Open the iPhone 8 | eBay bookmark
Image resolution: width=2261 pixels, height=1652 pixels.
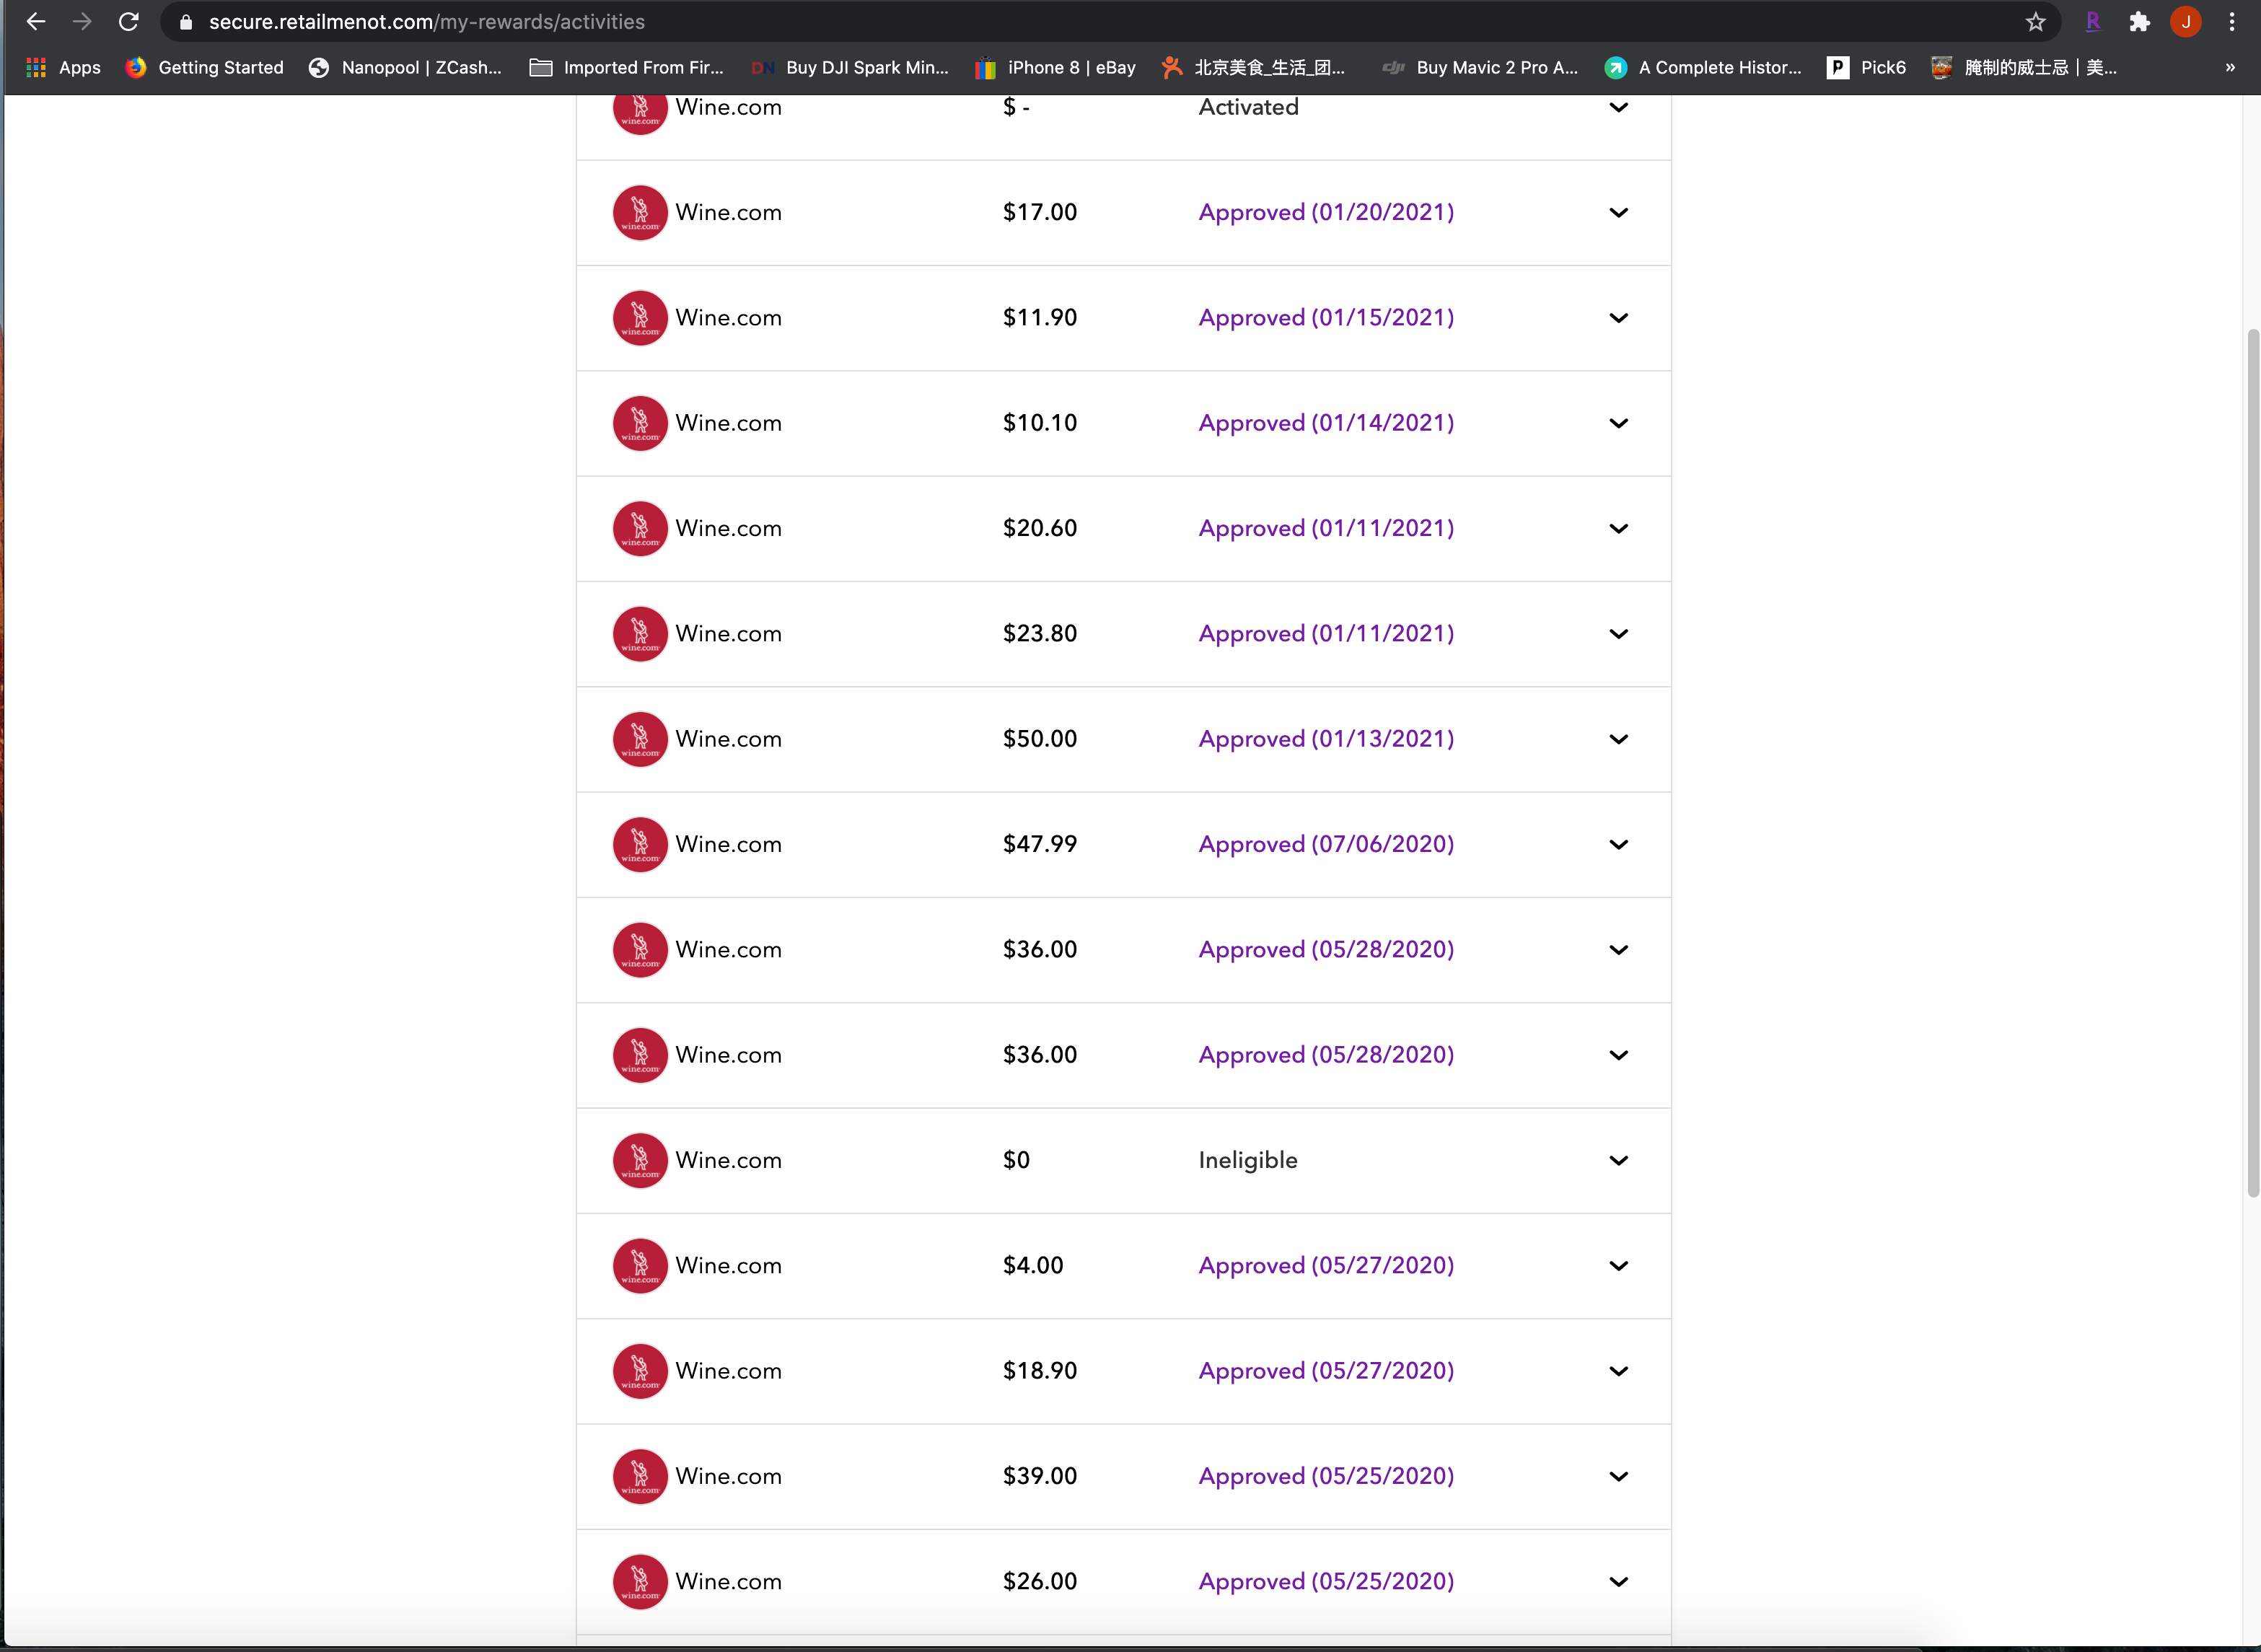(x=1056, y=67)
